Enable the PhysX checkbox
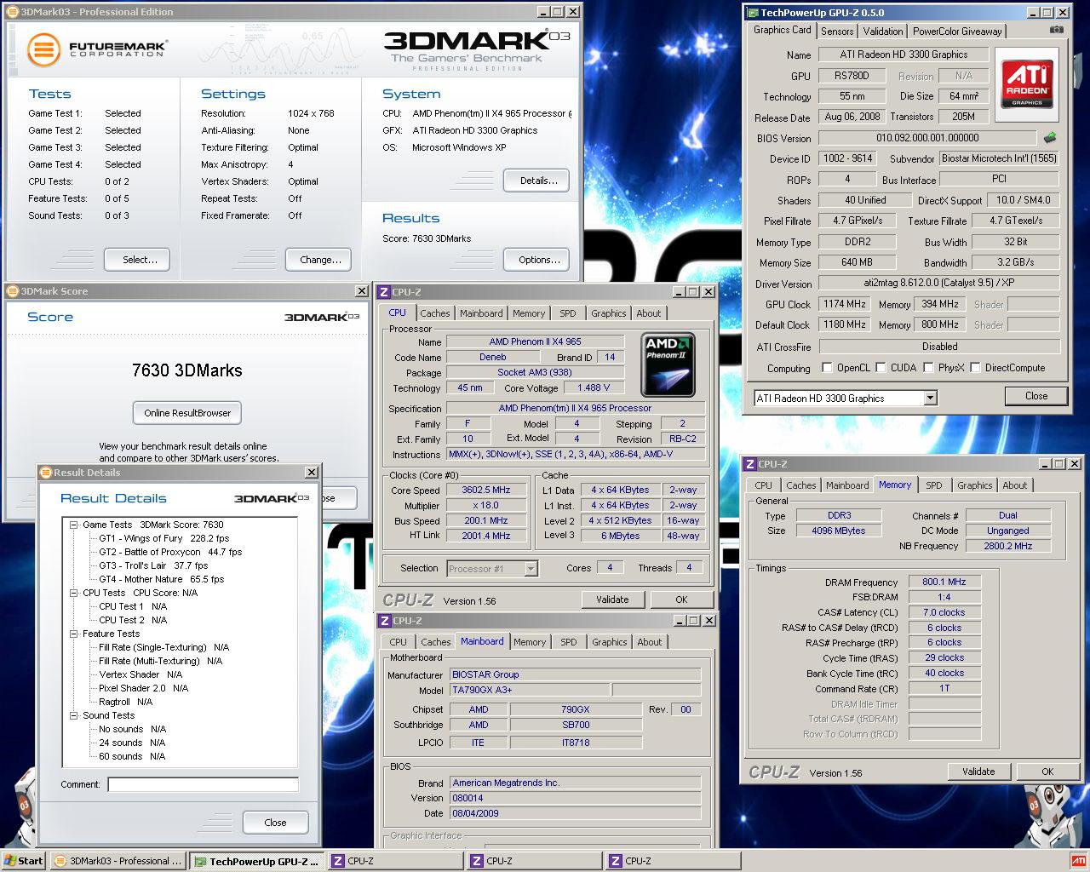The width and height of the screenshot is (1090, 872). [x=927, y=368]
